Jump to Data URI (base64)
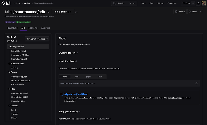Screen dimensions: 207x125 pyautogui.click(x=20, y=93)
